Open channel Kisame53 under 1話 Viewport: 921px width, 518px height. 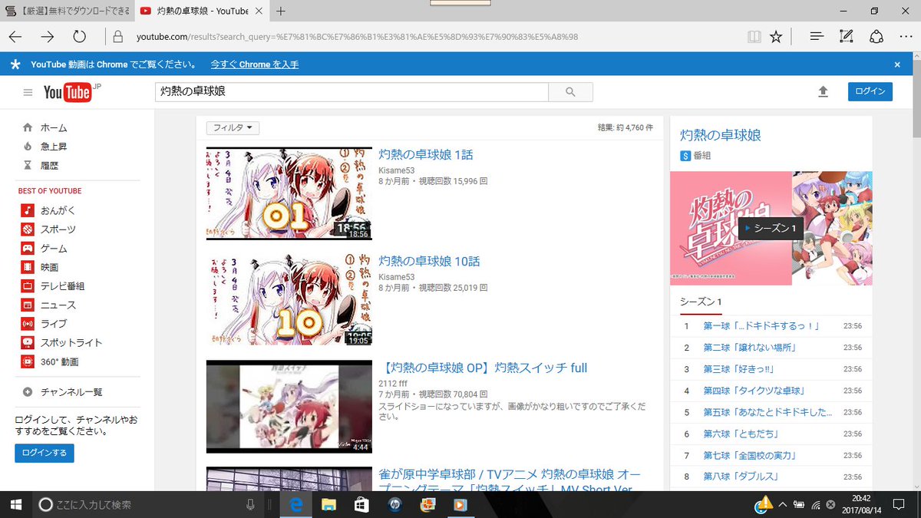(396, 170)
